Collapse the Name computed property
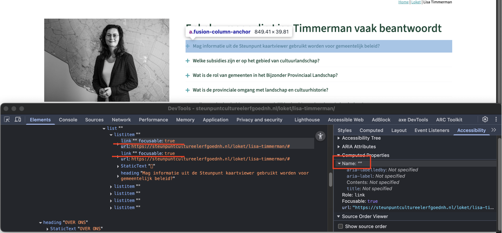 pos(339,164)
